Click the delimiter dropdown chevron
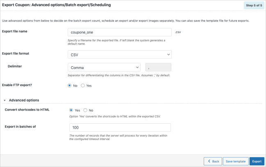Screen dimensions: 266x167 click(x=137, y=67)
